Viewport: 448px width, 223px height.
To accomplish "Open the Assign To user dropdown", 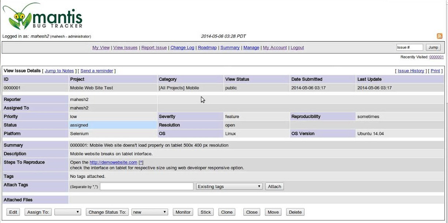I will coord(67,212).
